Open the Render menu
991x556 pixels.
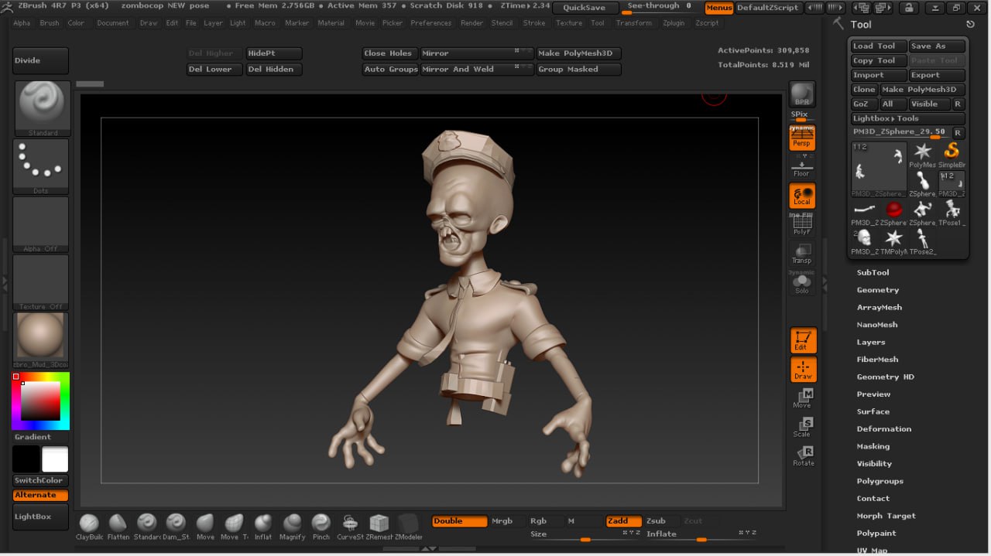(x=471, y=23)
